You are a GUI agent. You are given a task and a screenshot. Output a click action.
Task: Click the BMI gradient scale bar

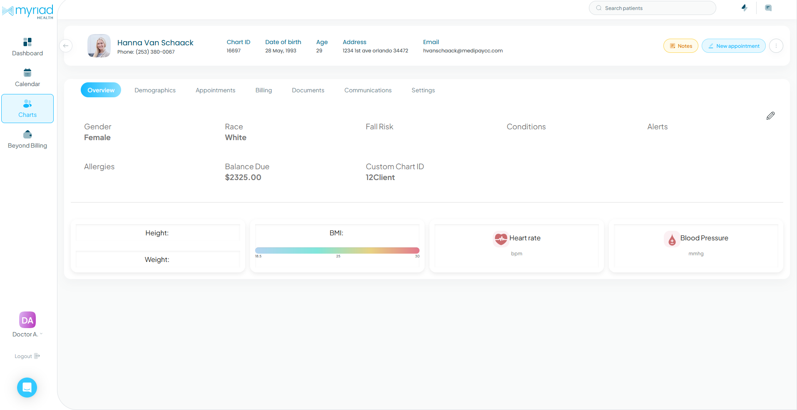[x=337, y=250]
